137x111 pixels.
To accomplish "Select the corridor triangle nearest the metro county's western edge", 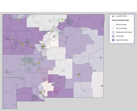I will [x=32, y=45].
